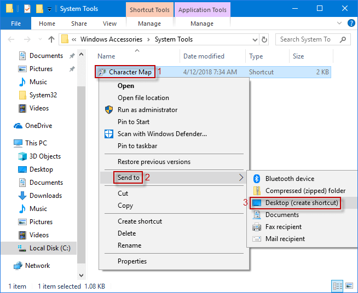The height and width of the screenshot is (293, 358).
Task: Choose Pin to taskbar
Action: click(x=174, y=146)
